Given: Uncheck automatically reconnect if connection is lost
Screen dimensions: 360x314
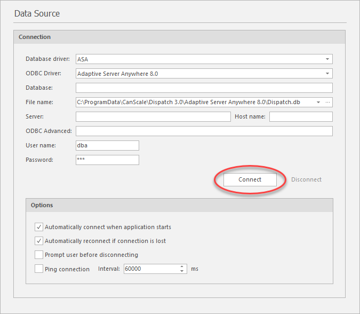Looking at the screenshot, I should 39,241.
